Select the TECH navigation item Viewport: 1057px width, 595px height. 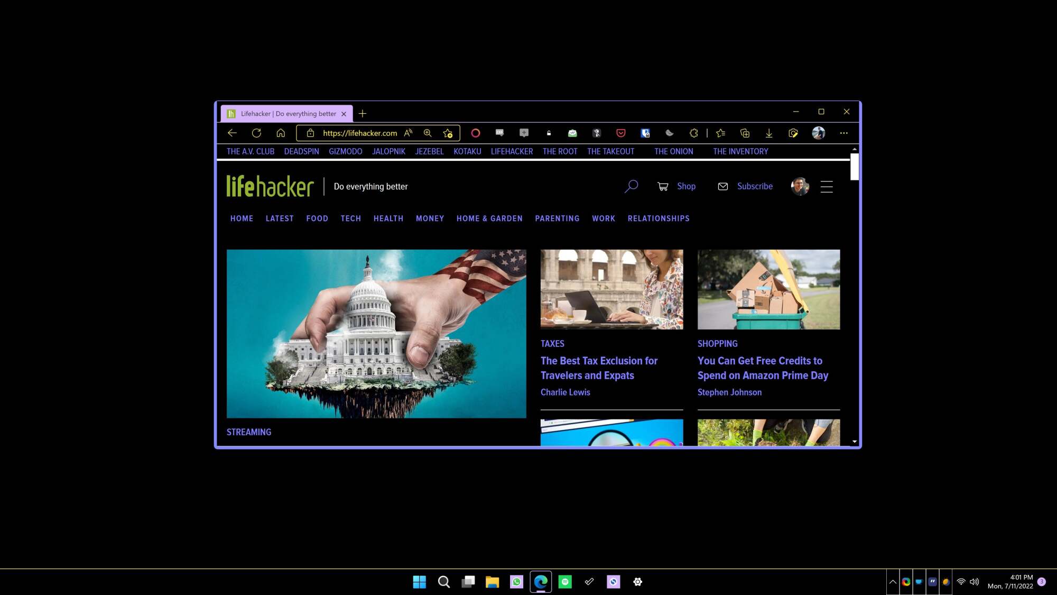351,218
